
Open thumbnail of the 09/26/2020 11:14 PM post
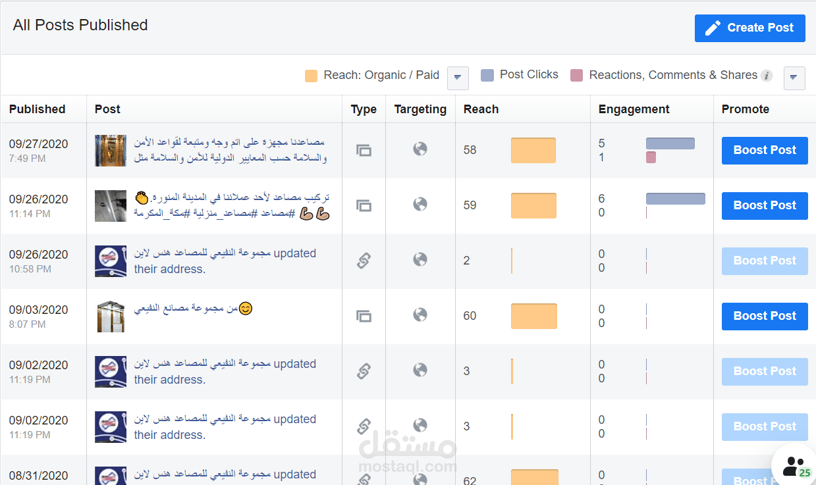(111, 206)
